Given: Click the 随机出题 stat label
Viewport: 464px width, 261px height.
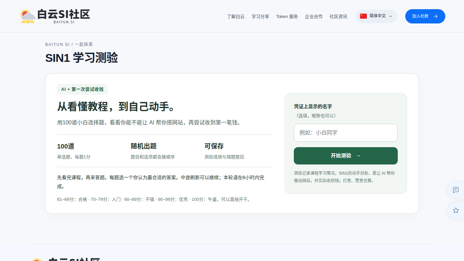Looking at the screenshot, I should point(144,146).
